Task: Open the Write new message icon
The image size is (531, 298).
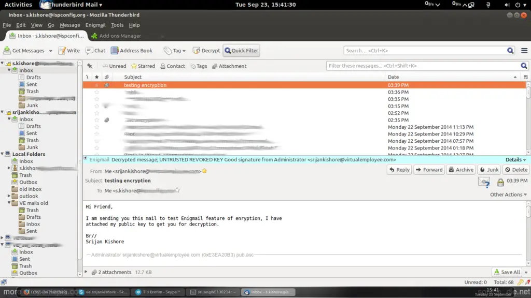Action: [x=62, y=50]
